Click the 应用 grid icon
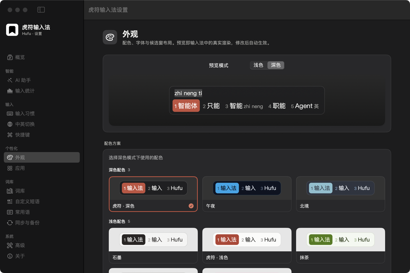Viewport: 410px width, 273px height. point(10,168)
